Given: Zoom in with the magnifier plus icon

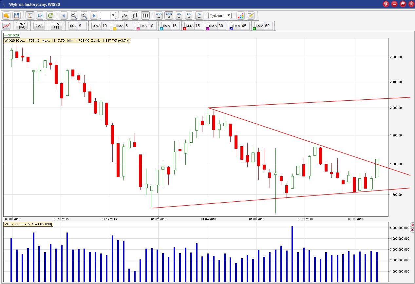Looking at the screenshot, I should [x=74, y=15].
